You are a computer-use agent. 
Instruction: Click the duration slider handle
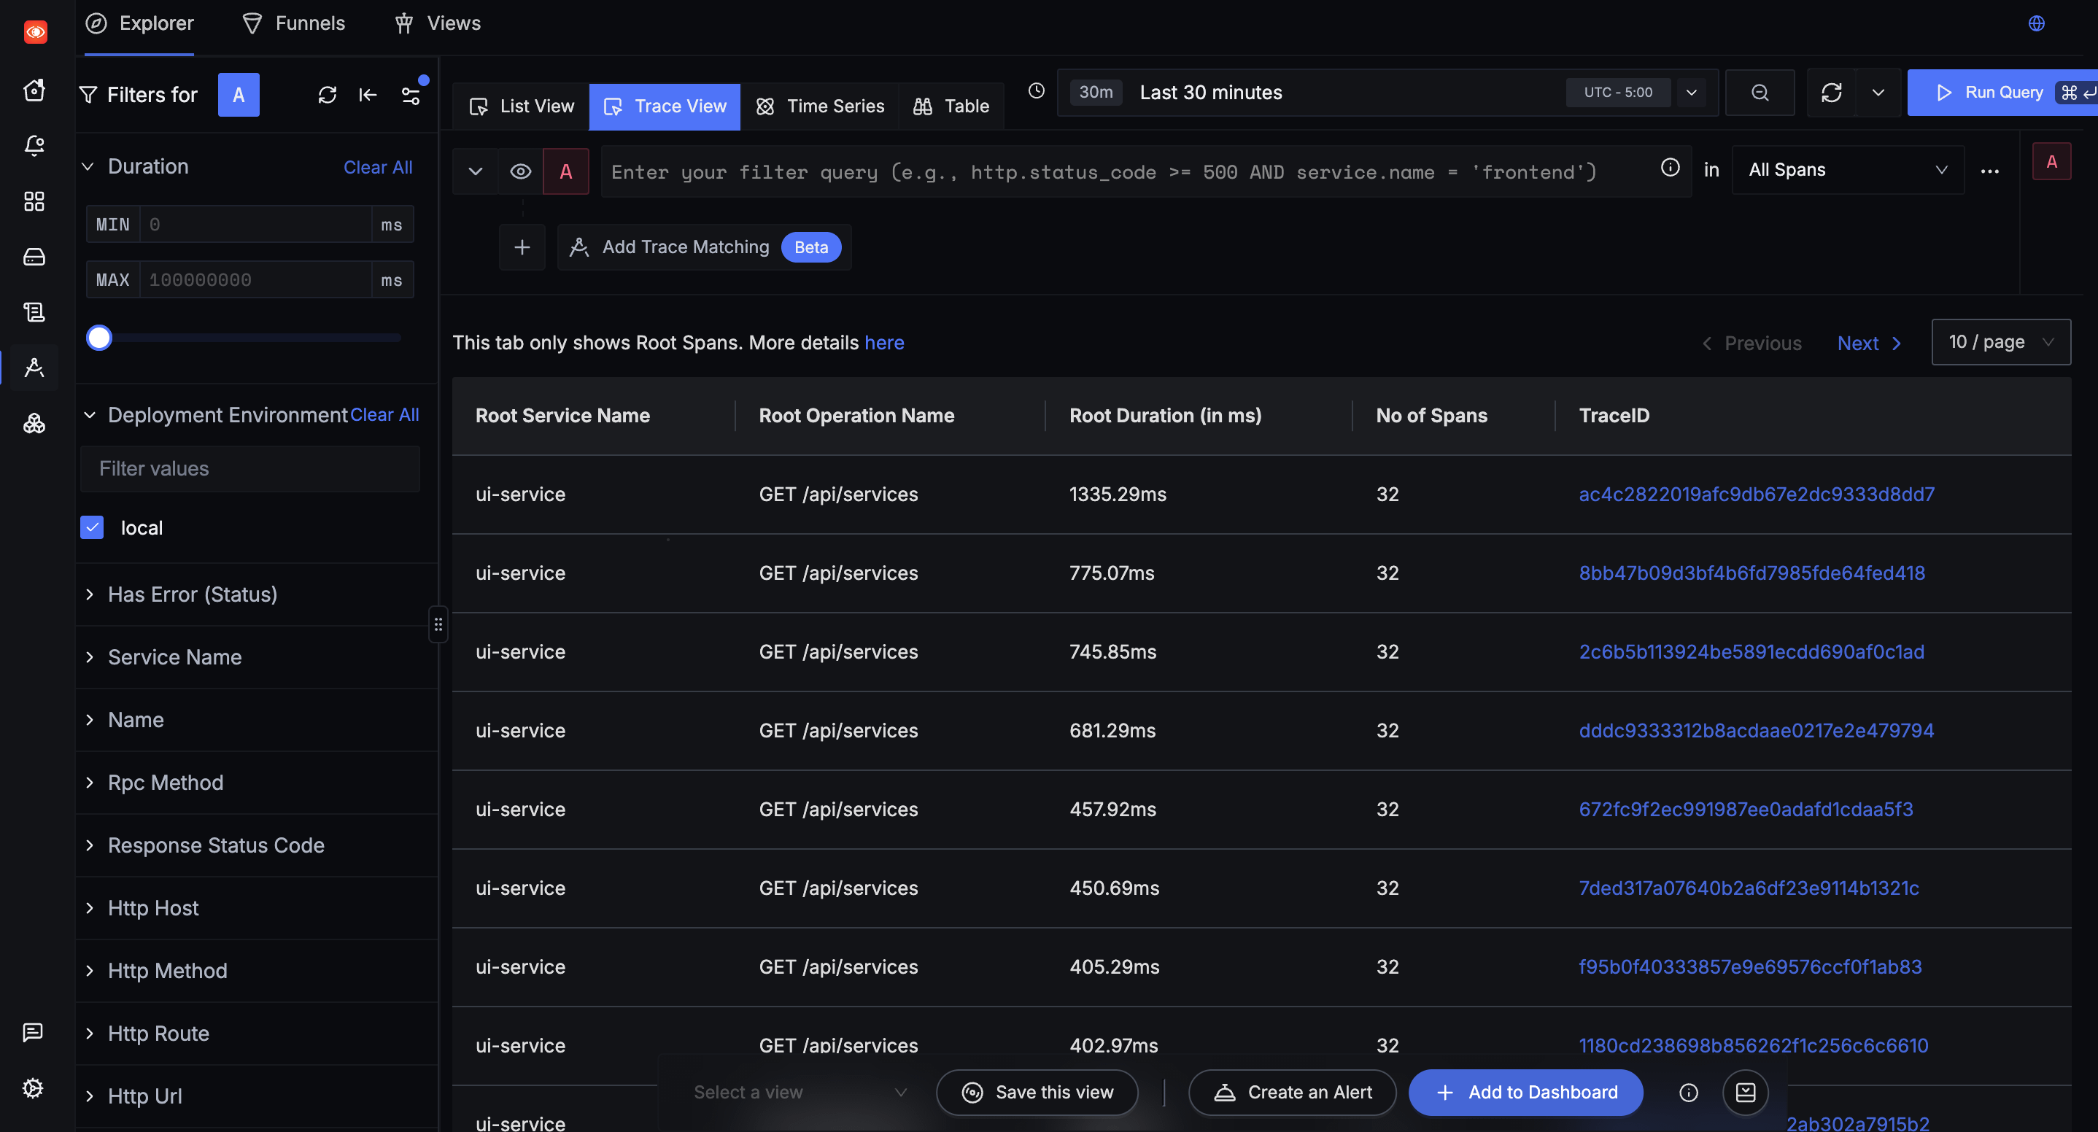click(99, 337)
